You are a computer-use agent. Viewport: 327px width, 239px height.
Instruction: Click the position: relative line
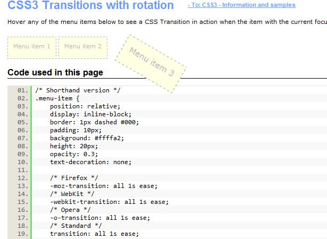coord(85,106)
